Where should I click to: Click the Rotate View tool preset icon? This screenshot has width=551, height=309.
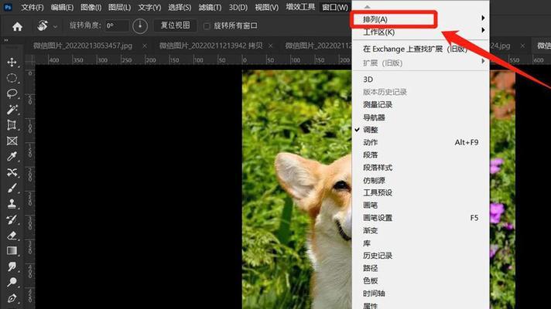tap(43, 25)
